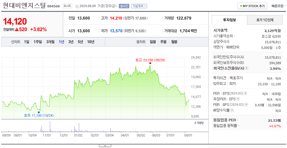Click help icon beside 추정PER EPS
287x148 pixels.
click(238, 99)
